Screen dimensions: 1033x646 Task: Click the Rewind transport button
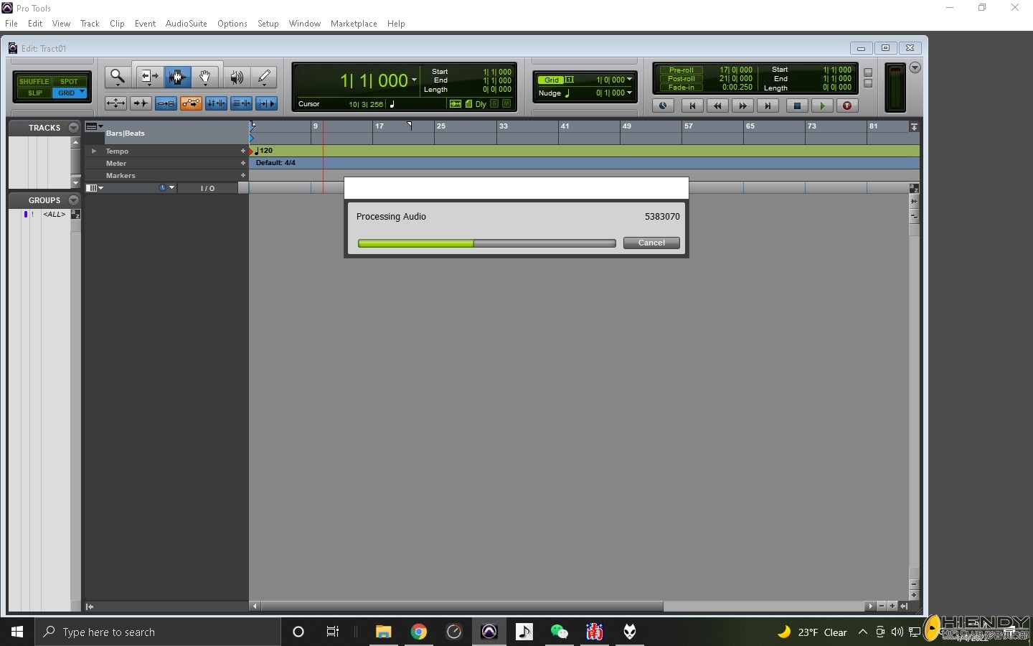(x=717, y=106)
